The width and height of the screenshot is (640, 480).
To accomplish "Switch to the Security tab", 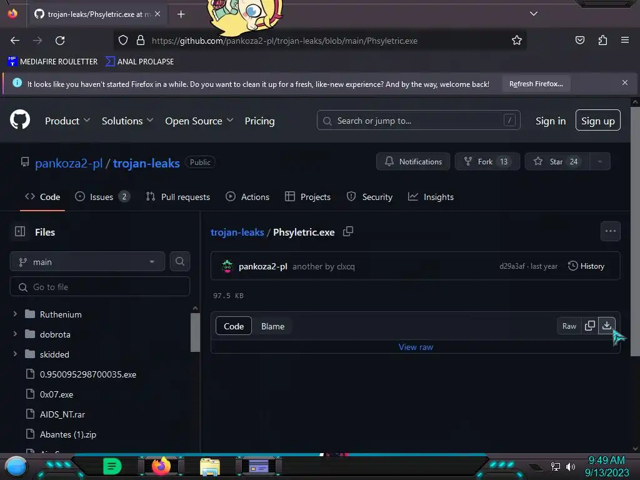I will click(x=369, y=197).
